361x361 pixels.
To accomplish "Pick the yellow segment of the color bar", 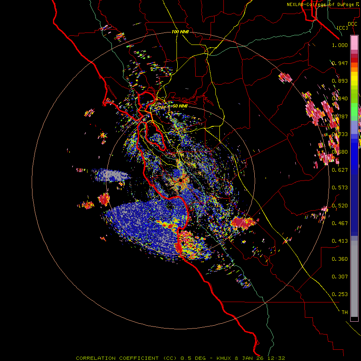I will (354, 79).
